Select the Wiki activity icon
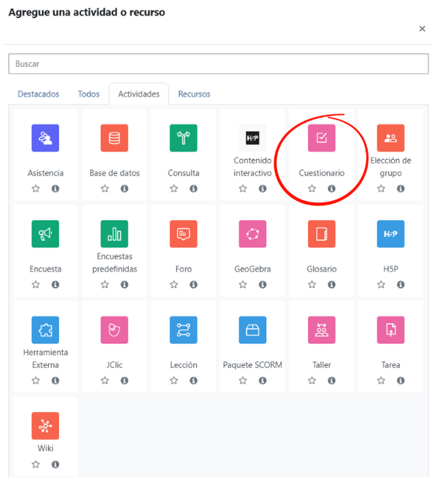436x482 pixels. [x=45, y=426]
